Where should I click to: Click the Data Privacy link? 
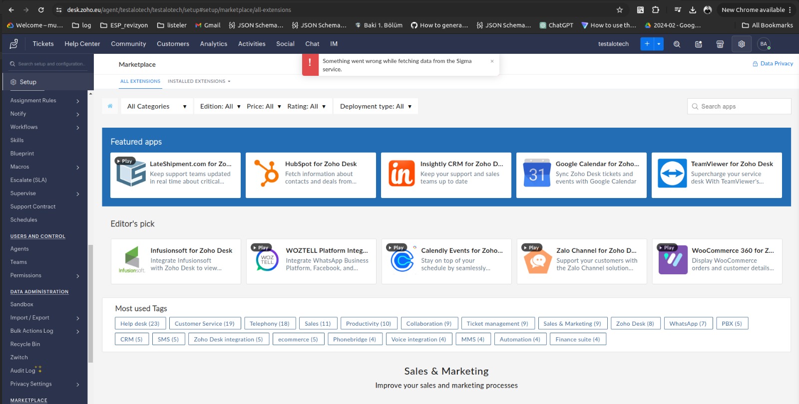pyautogui.click(x=773, y=64)
